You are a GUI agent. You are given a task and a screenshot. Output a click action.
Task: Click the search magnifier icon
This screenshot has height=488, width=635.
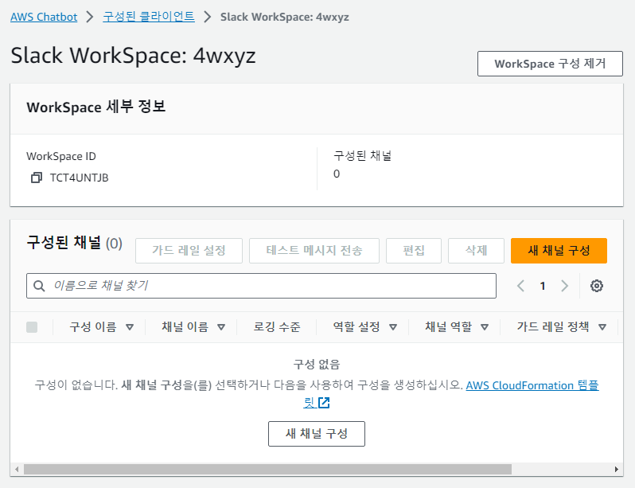pos(39,286)
